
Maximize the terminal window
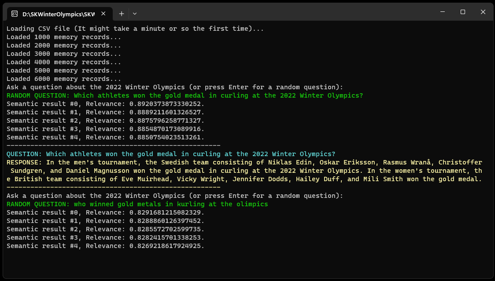tap(463, 12)
